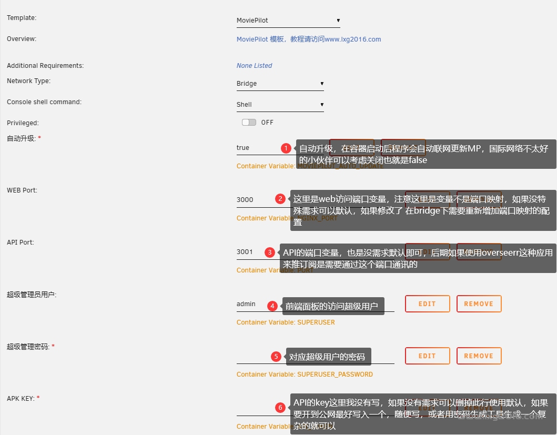Click the 'Container Variable: SUPERUSER_PASSWORD' caption
The width and height of the screenshot is (557, 435).
(x=305, y=375)
